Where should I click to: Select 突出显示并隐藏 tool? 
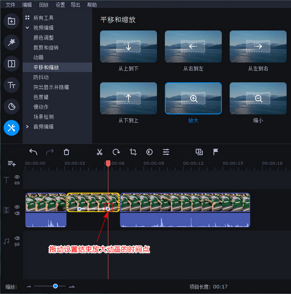[51, 87]
